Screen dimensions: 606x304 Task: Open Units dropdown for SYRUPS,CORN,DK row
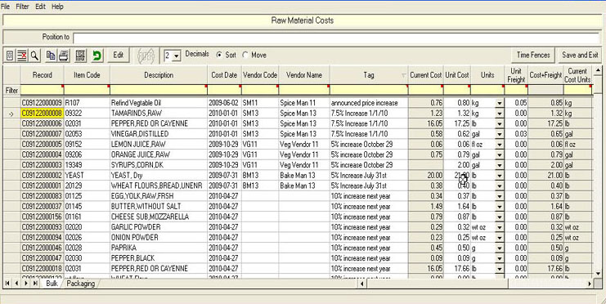click(x=500, y=165)
